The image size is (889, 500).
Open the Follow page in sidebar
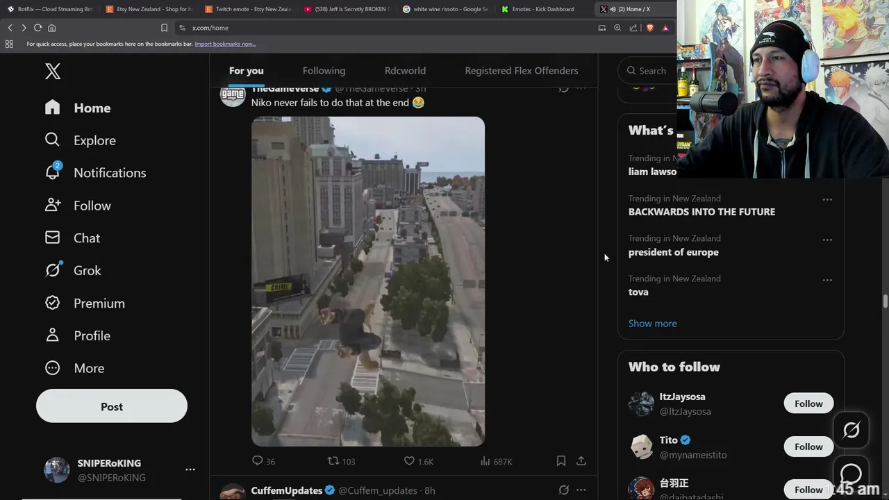(78, 206)
